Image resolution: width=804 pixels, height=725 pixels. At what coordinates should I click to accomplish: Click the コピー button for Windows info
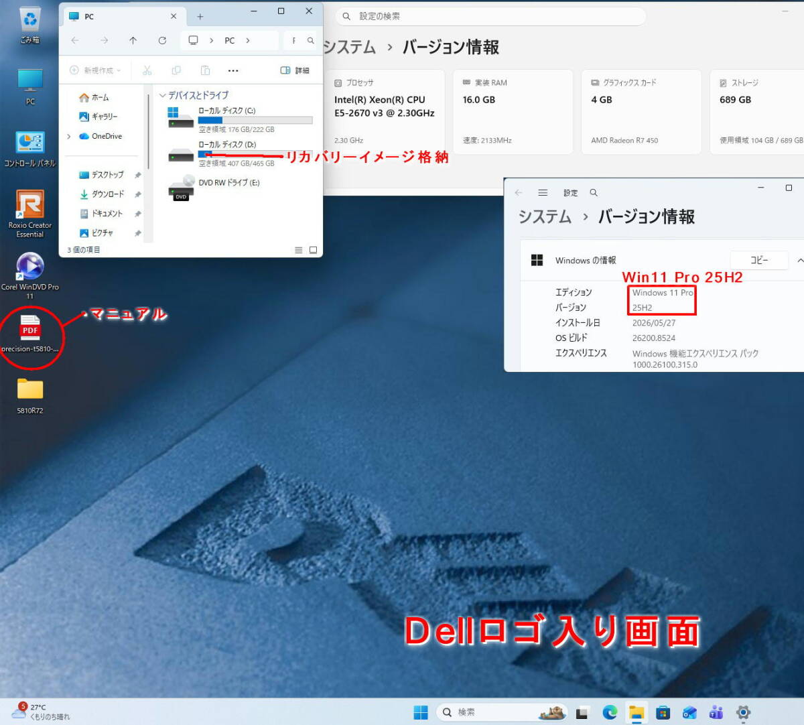point(759,260)
